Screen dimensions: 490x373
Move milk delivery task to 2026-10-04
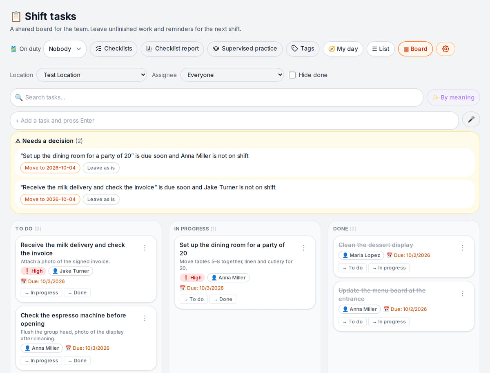coord(50,199)
